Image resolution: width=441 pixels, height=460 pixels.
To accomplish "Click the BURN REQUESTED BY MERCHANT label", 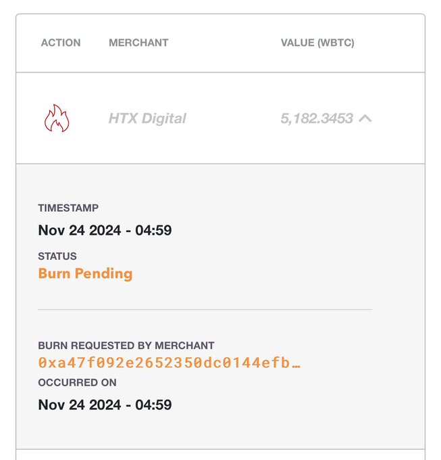I will (x=126, y=345).
